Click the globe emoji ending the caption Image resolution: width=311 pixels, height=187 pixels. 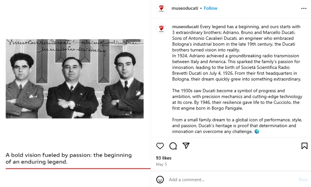(257, 132)
